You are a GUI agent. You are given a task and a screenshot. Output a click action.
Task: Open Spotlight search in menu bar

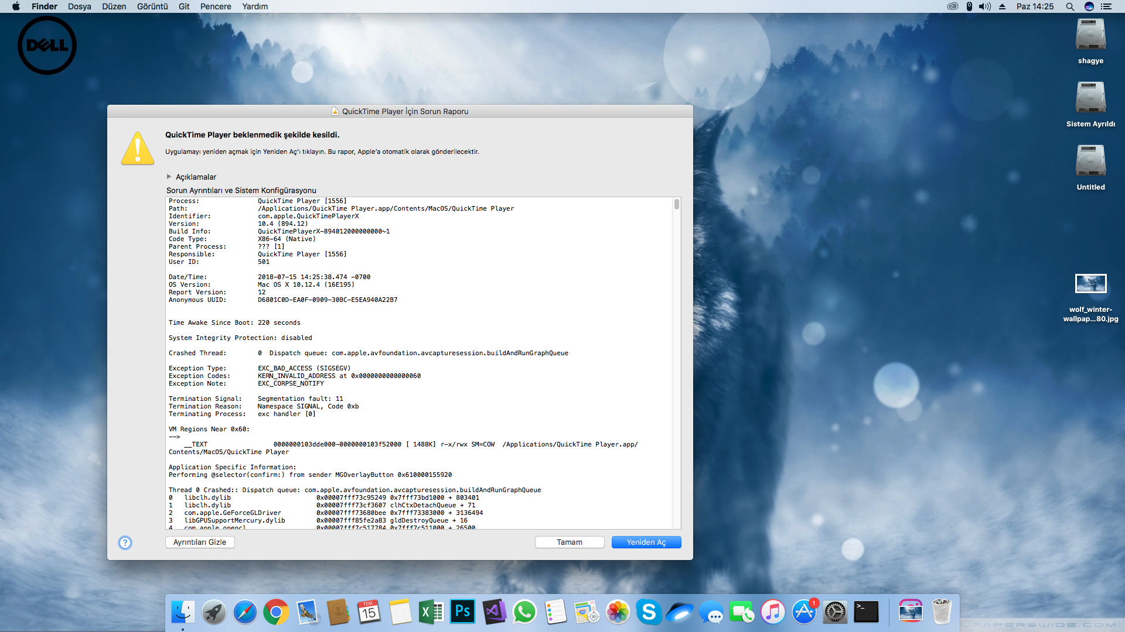click(1070, 6)
